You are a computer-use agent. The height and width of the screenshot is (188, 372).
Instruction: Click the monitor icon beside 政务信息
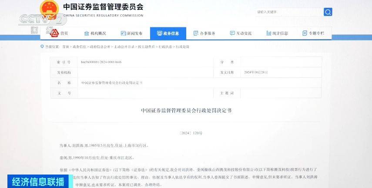click(x=159, y=33)
